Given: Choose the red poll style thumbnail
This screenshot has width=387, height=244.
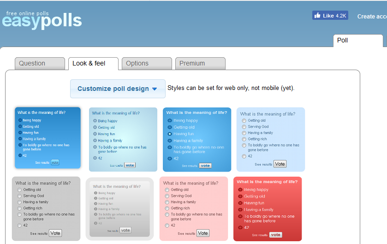Looking at the screenshot, I should click(x=267, y=208).
